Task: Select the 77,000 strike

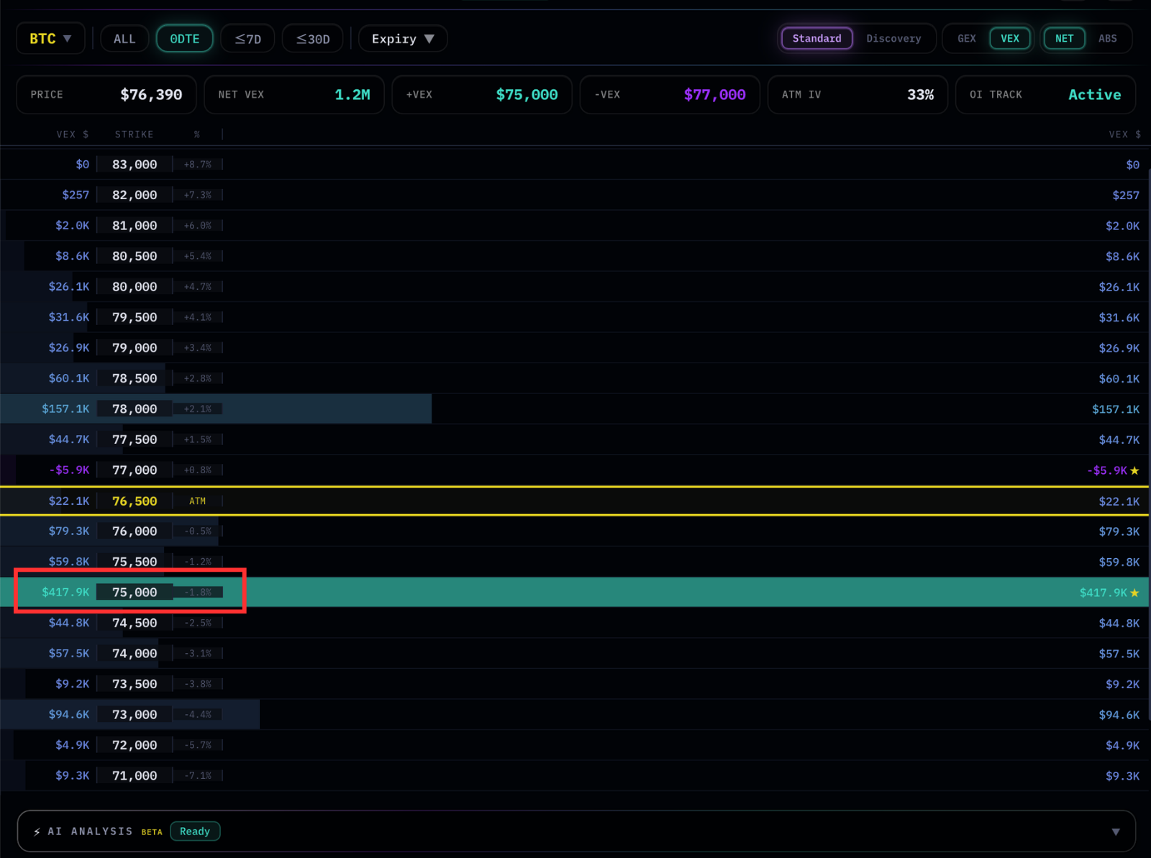Action: [x=135, y=470]
